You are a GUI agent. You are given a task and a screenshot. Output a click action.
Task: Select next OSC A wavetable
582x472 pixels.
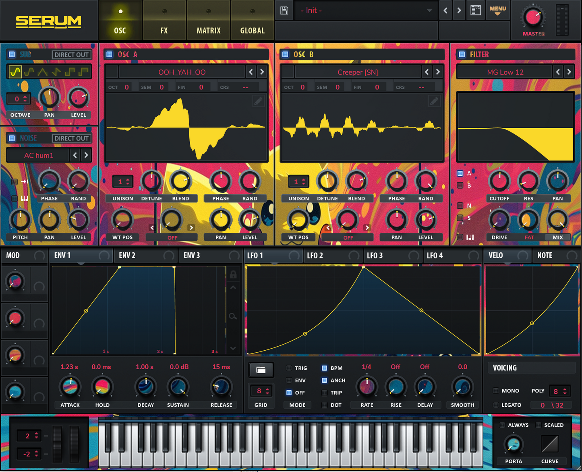tap(262, 72)
